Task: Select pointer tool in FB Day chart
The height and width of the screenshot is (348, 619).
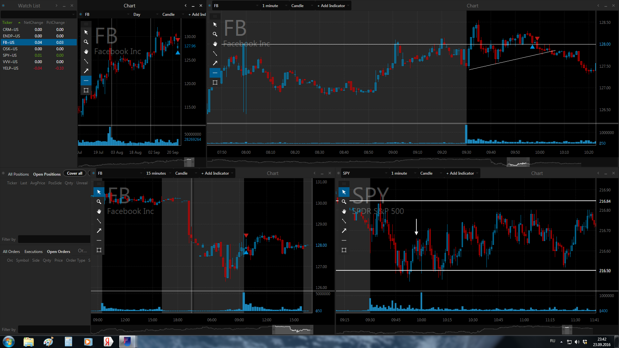Action: click(x=86, y=32)
